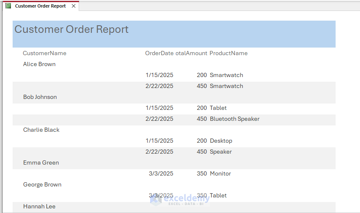Image resolution: width=360 pixels, height=213 pixels.
Task: Select the Alice Brown customer name
Action: pos(40,64)
